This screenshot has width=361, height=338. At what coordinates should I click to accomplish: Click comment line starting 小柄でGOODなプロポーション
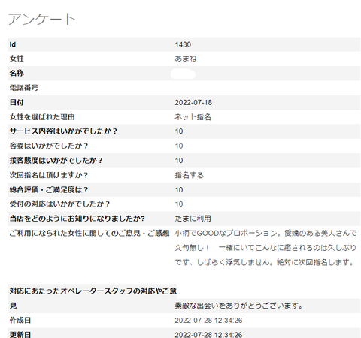point(265,233)
